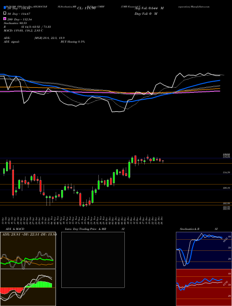
Task: Click the 'BUY Slowing @ 5%' signal text
Action: pos(73,42)
